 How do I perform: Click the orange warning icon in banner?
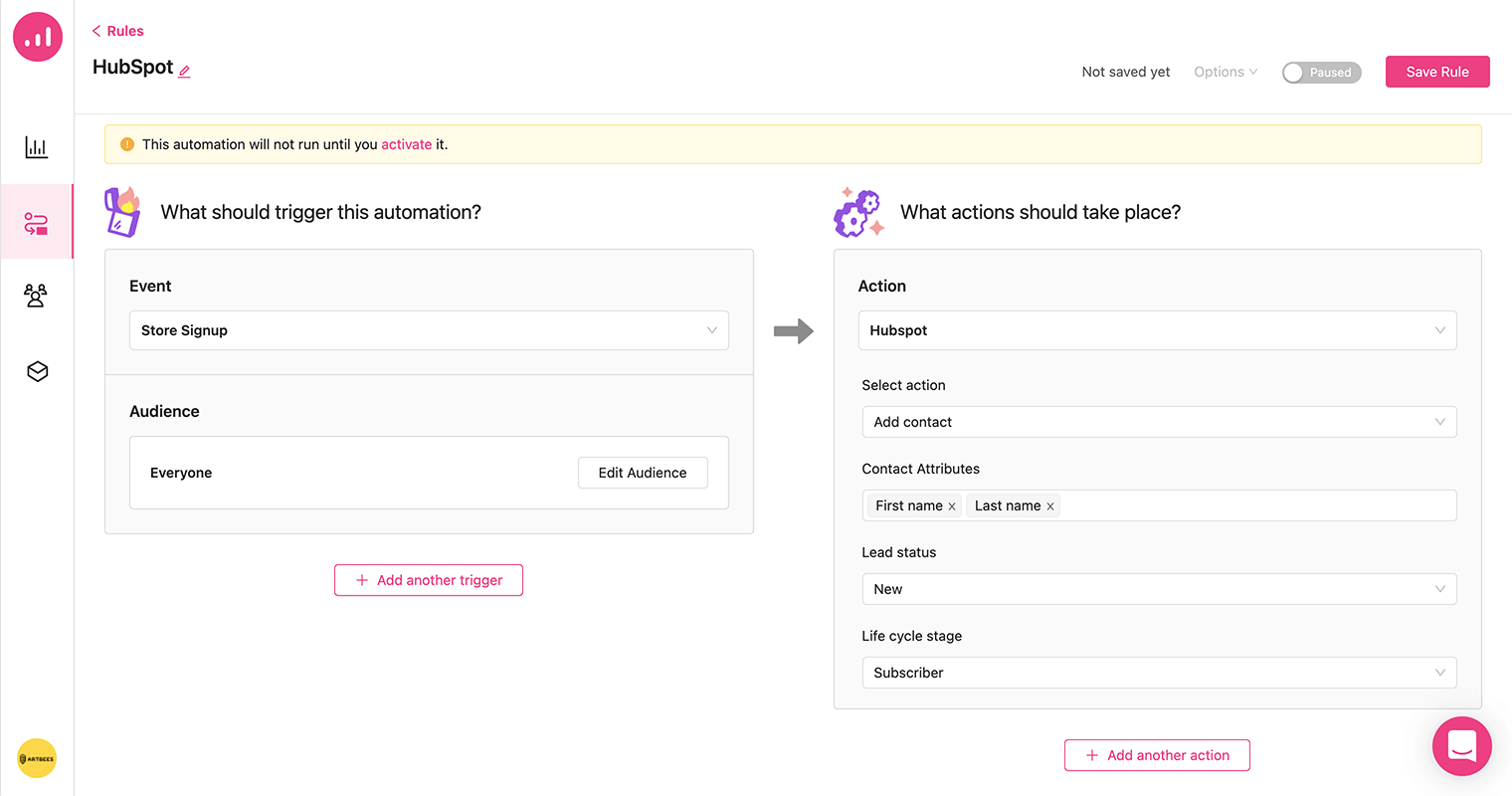tap(127, 144)
